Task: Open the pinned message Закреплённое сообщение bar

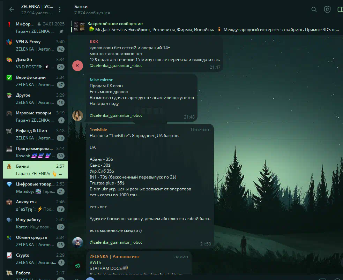Action: pos(206,27)
